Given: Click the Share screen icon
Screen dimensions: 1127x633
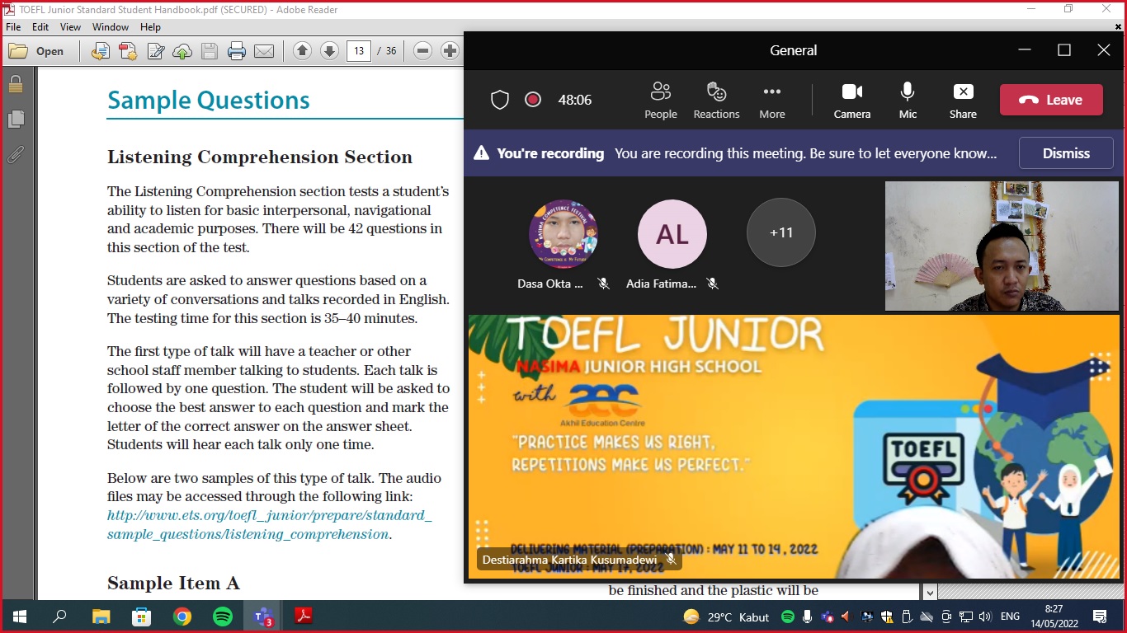Looking at the screenshot, I should point(963,100).
